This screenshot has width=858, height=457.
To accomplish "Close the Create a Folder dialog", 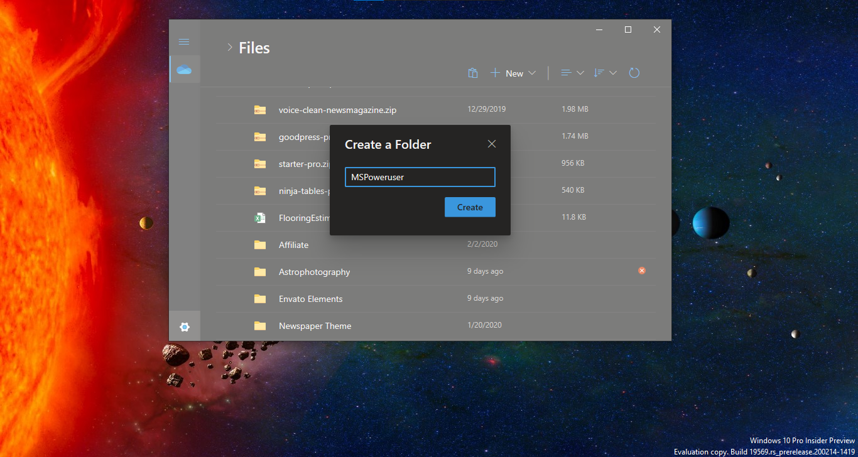I will point(492,144).
